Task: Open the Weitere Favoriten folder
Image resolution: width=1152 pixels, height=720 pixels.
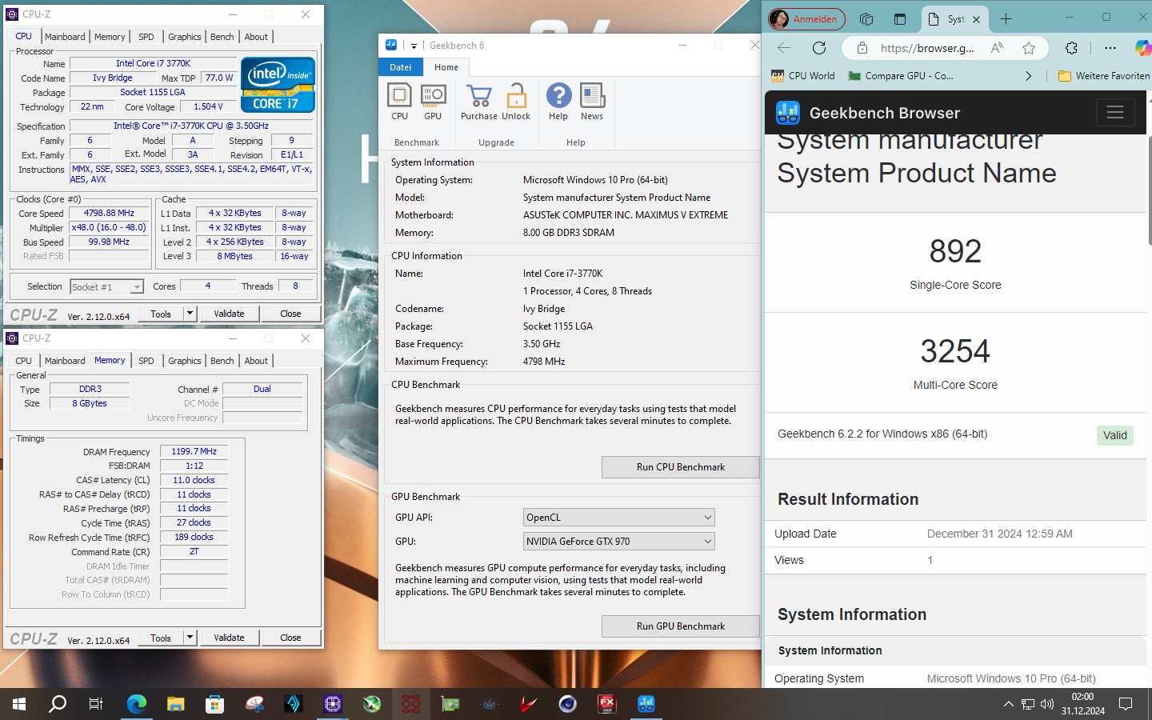Action: click(x=1104, y=76)
